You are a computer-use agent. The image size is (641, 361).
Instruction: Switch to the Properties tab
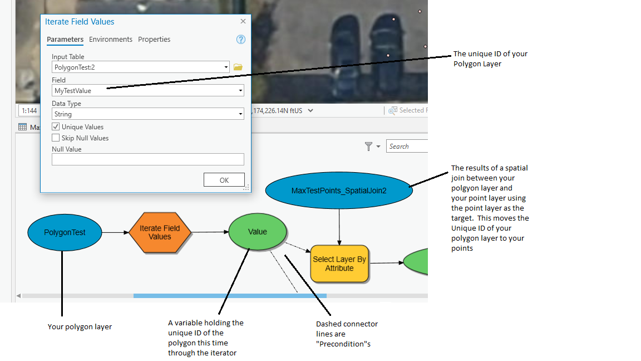coord(154,39)
